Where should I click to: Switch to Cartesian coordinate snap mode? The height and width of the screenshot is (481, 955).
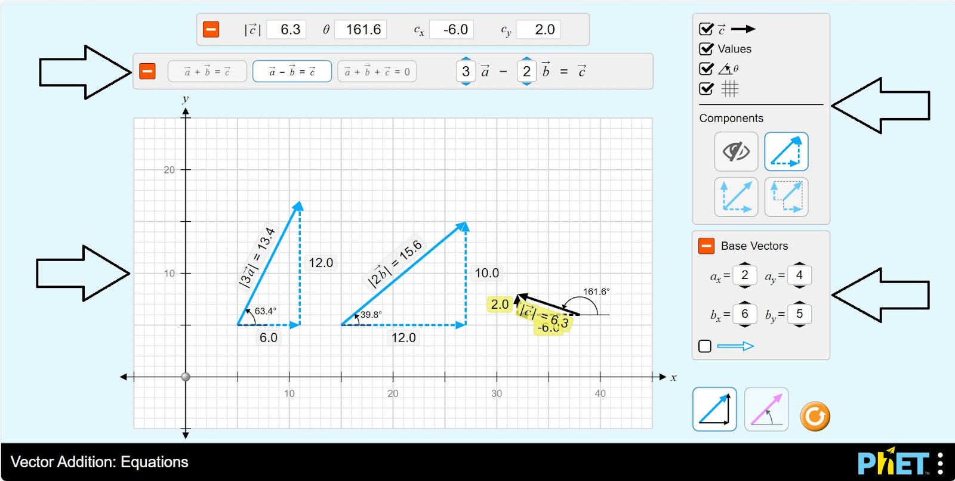click(x=714, y=409)
